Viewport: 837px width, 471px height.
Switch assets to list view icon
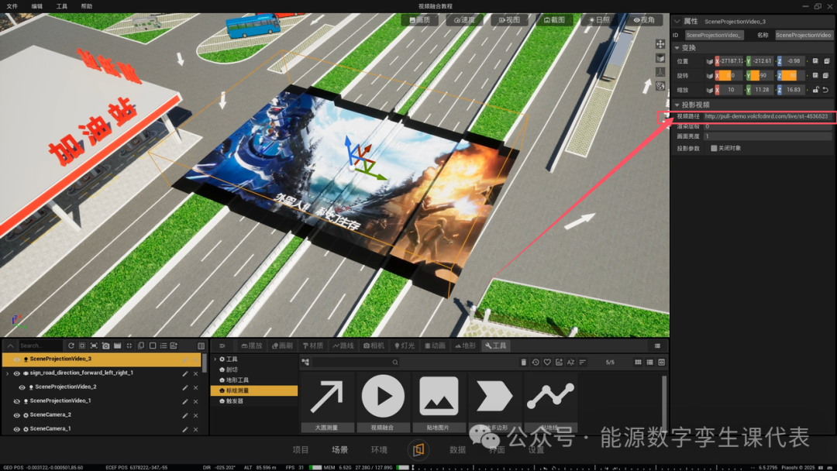(x=649, y=363)
